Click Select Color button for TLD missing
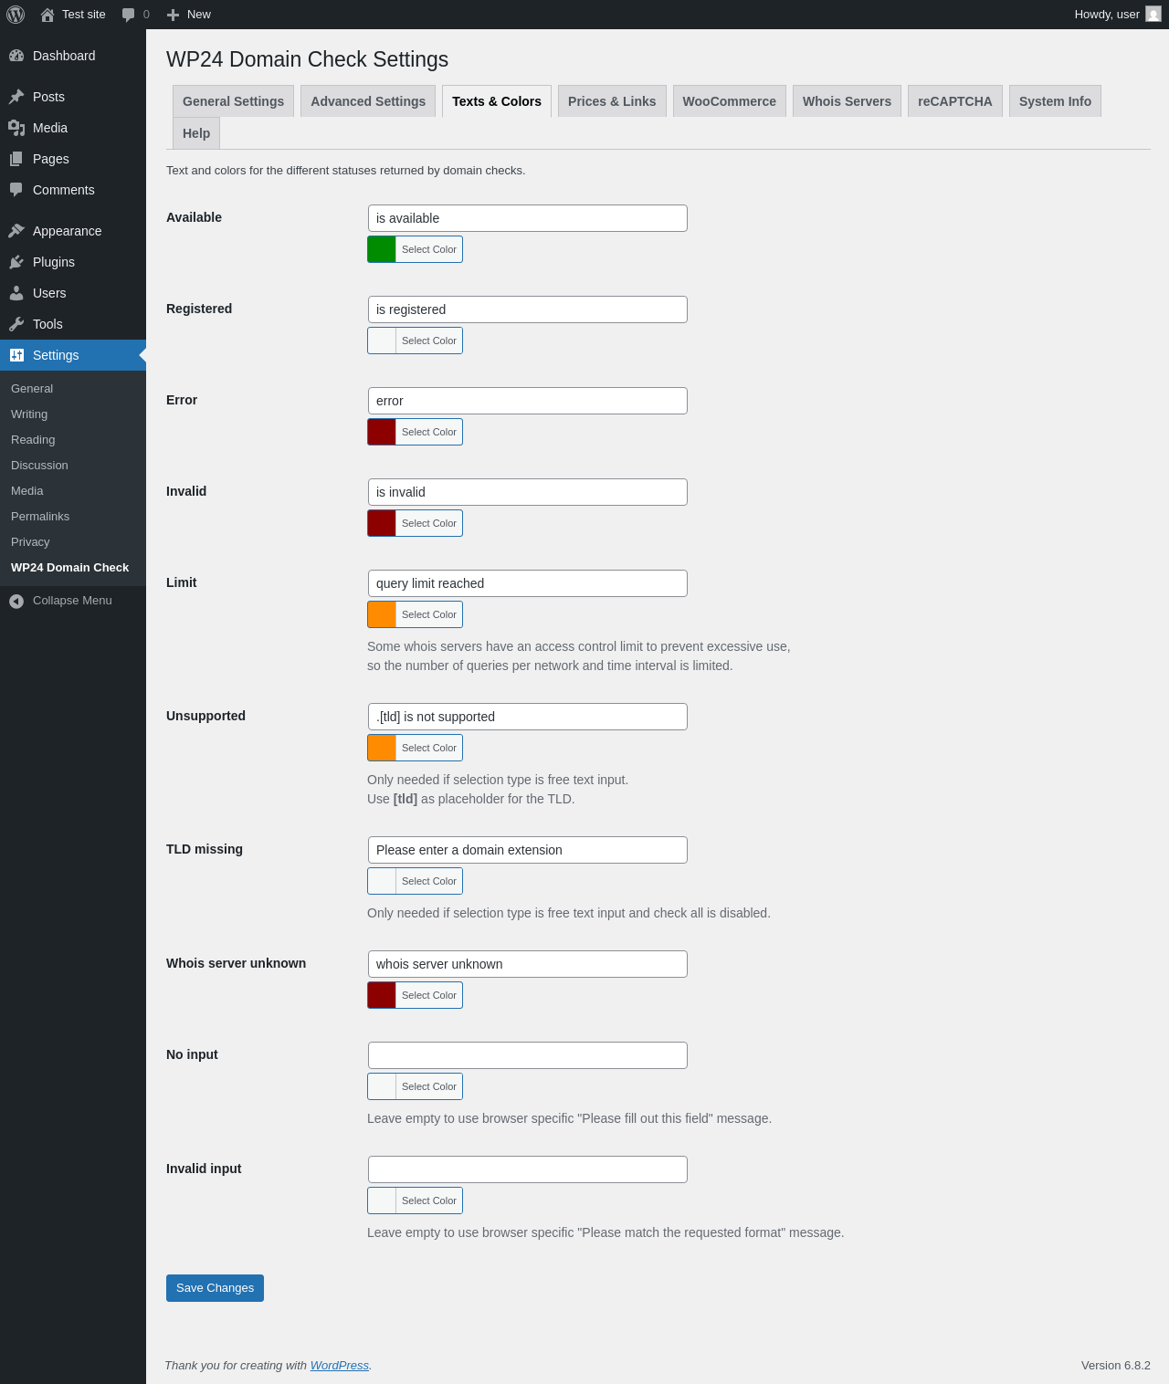The width and height of the screenshot is (1169, 1384). (415, 881)
